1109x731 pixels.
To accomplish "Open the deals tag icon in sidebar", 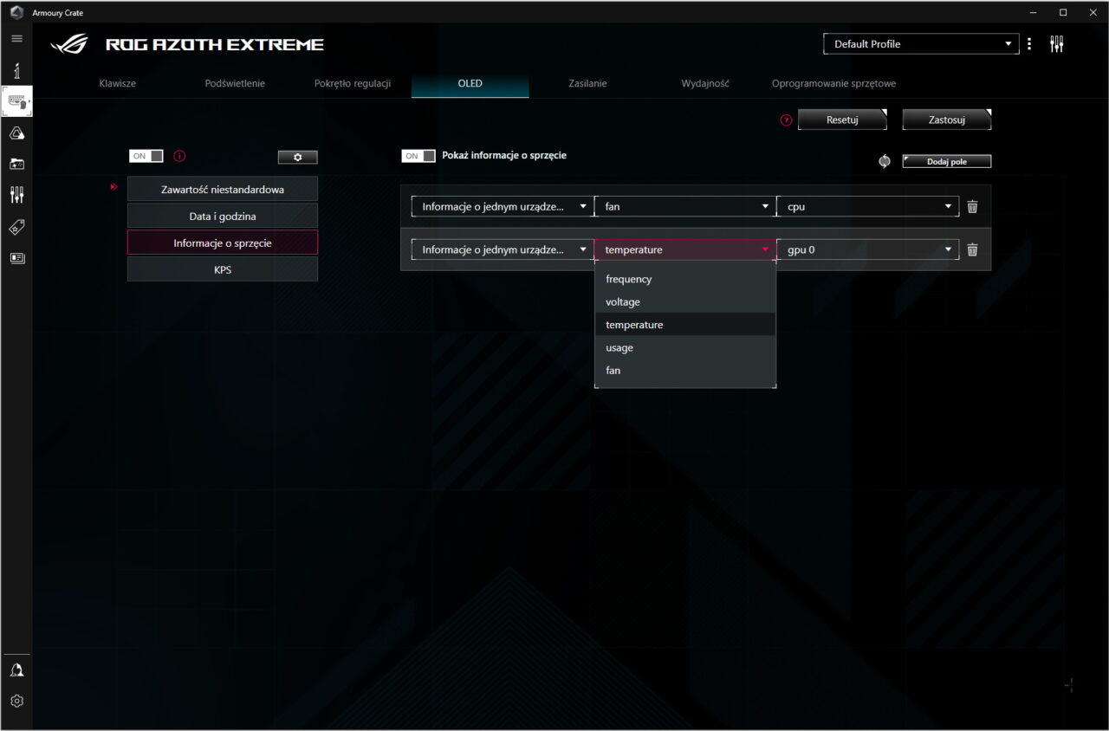I will (16, 227).
